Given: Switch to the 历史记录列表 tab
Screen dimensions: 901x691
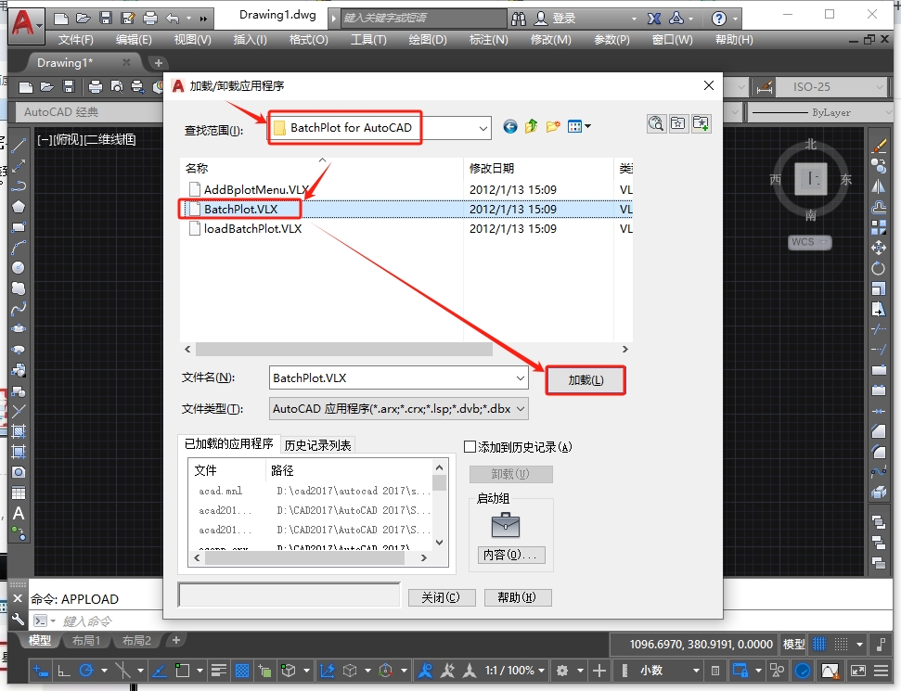Looking at the screenshot, I should [x=317, y=445].
